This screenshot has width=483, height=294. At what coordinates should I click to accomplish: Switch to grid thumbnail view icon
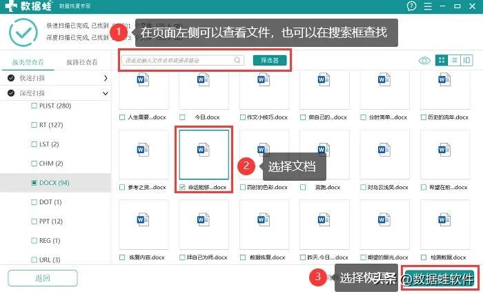(442, 60)
